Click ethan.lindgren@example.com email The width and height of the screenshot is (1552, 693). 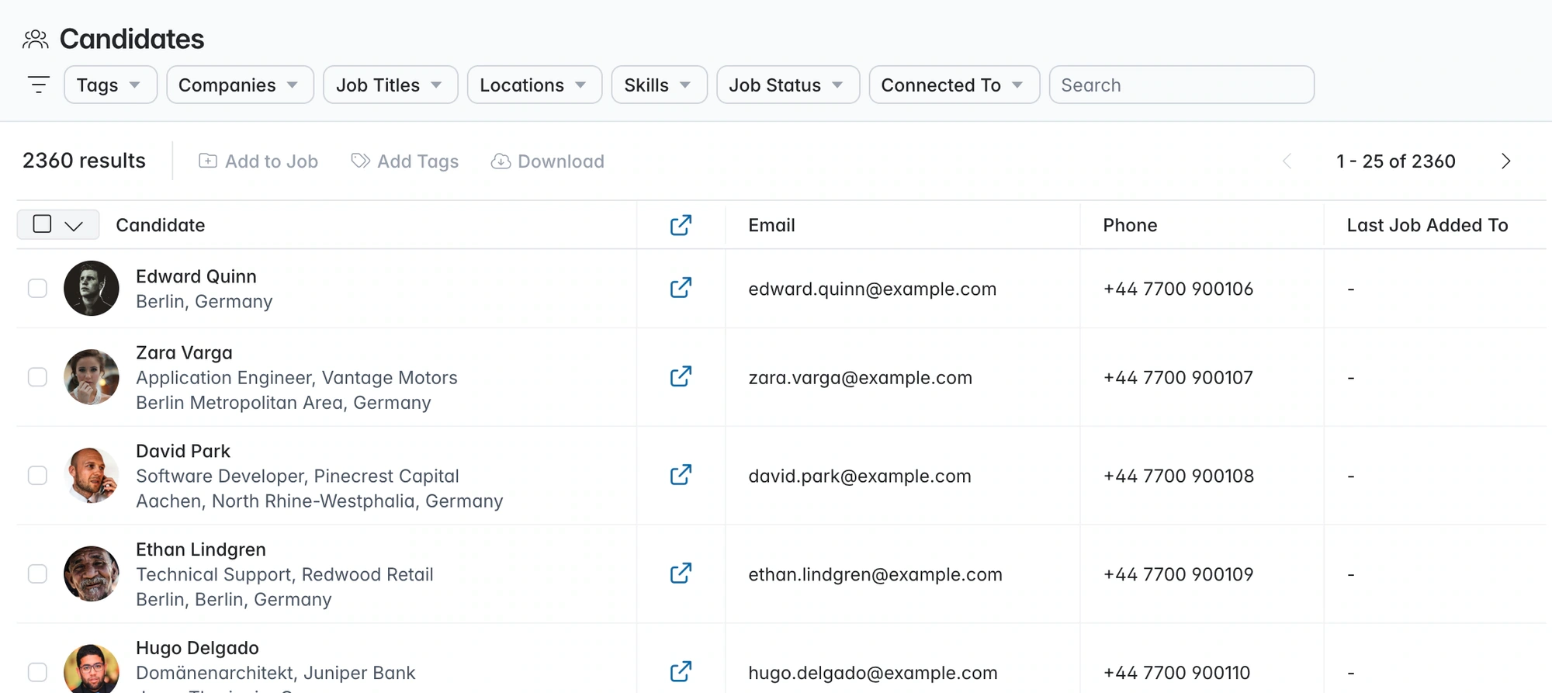(x=875, y=574)
